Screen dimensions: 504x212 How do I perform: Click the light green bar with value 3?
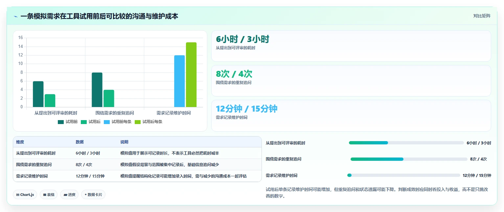50,100
